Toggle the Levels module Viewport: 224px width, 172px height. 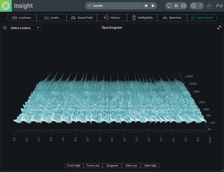[x=52, y=18]
